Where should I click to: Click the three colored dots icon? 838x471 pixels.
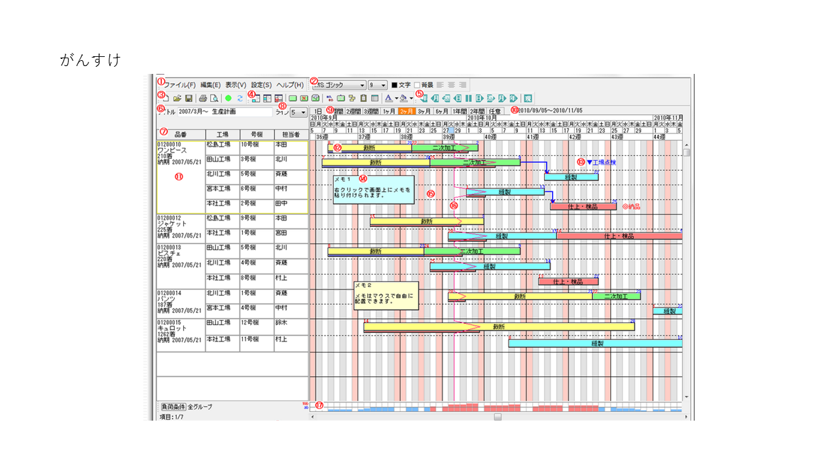pos(329,98)
